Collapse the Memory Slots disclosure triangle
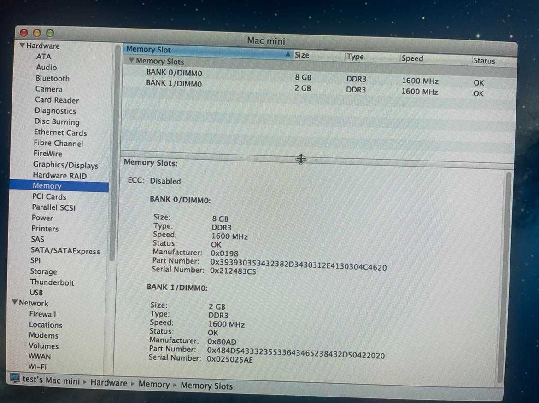The width and height of the screenshot is (539, 403). coord(131,60)
